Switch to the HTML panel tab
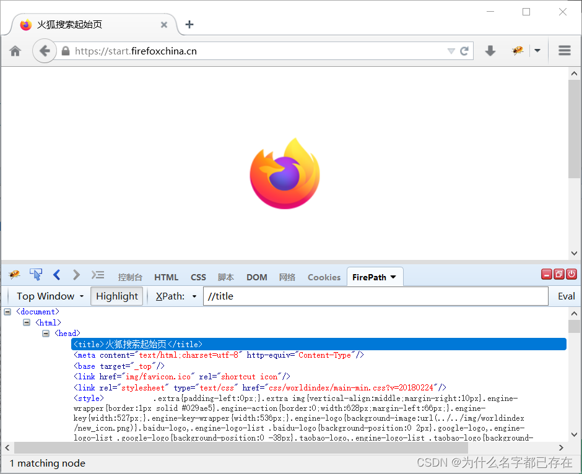Screen dimensions: 582x474 [167, 277]
